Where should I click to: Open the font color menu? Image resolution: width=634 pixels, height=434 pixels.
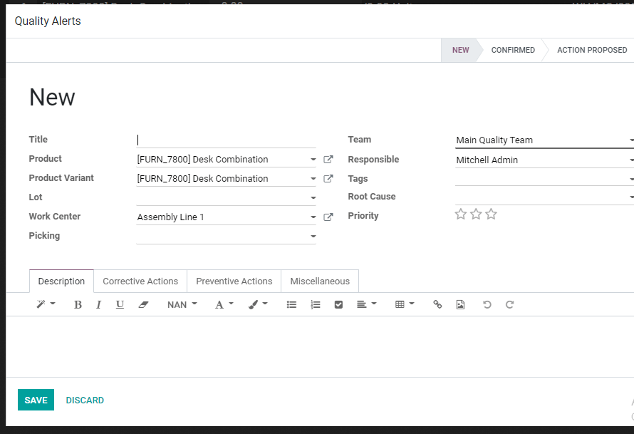(224, 304)
